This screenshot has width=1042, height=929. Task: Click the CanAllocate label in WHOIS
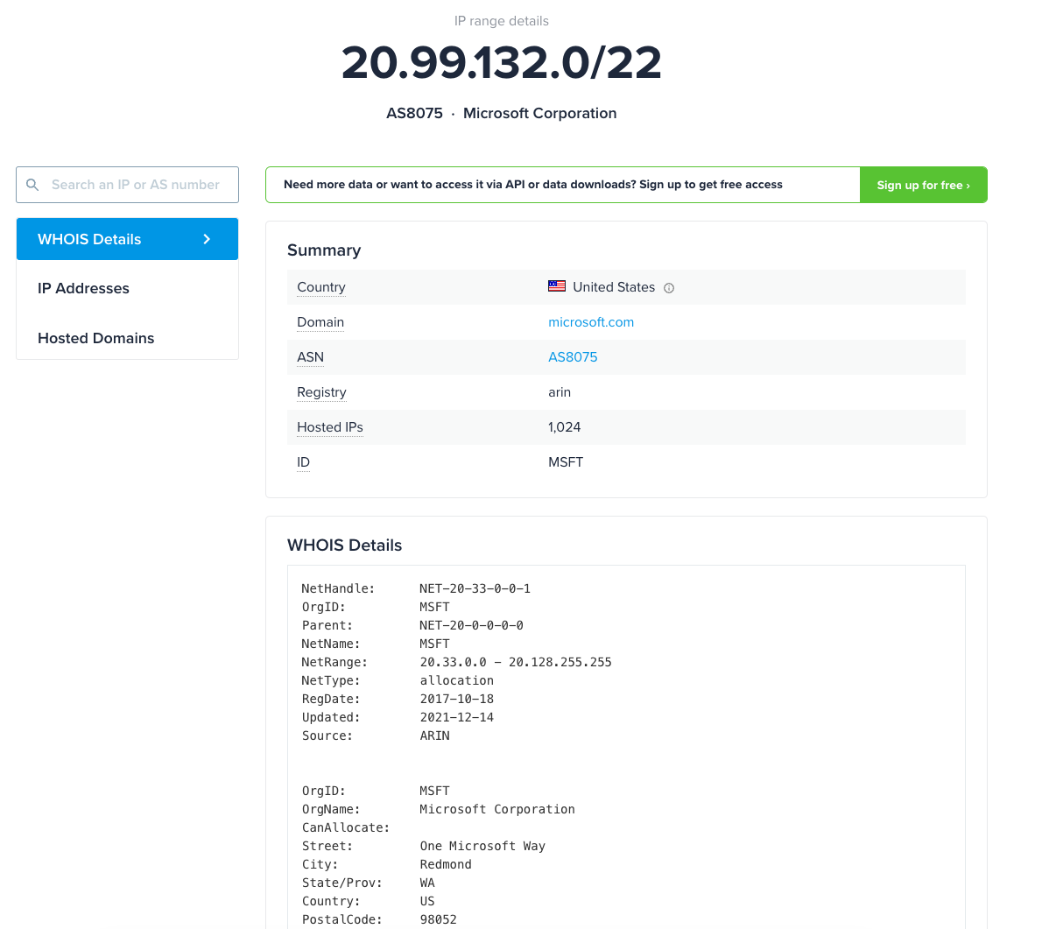coord(346,828)
